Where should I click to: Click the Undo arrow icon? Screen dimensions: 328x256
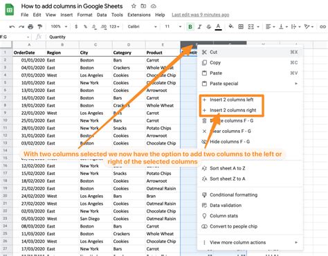12,27
